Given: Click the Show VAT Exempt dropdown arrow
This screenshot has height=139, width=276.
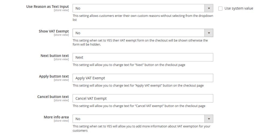Looking at the screenshot, I should coord(209,33).
